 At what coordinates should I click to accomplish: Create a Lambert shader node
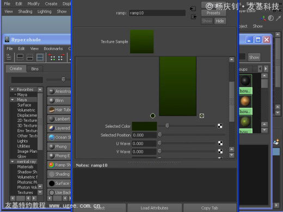59,119
